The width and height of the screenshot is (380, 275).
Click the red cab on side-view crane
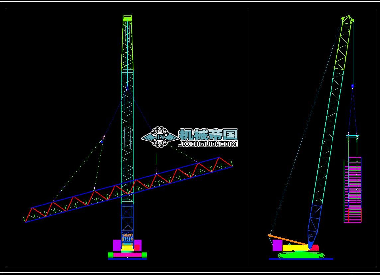pyautogui.click(x=315, y=248)
